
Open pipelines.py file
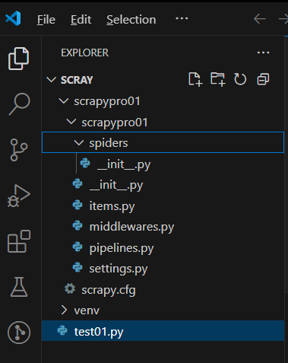163,248
